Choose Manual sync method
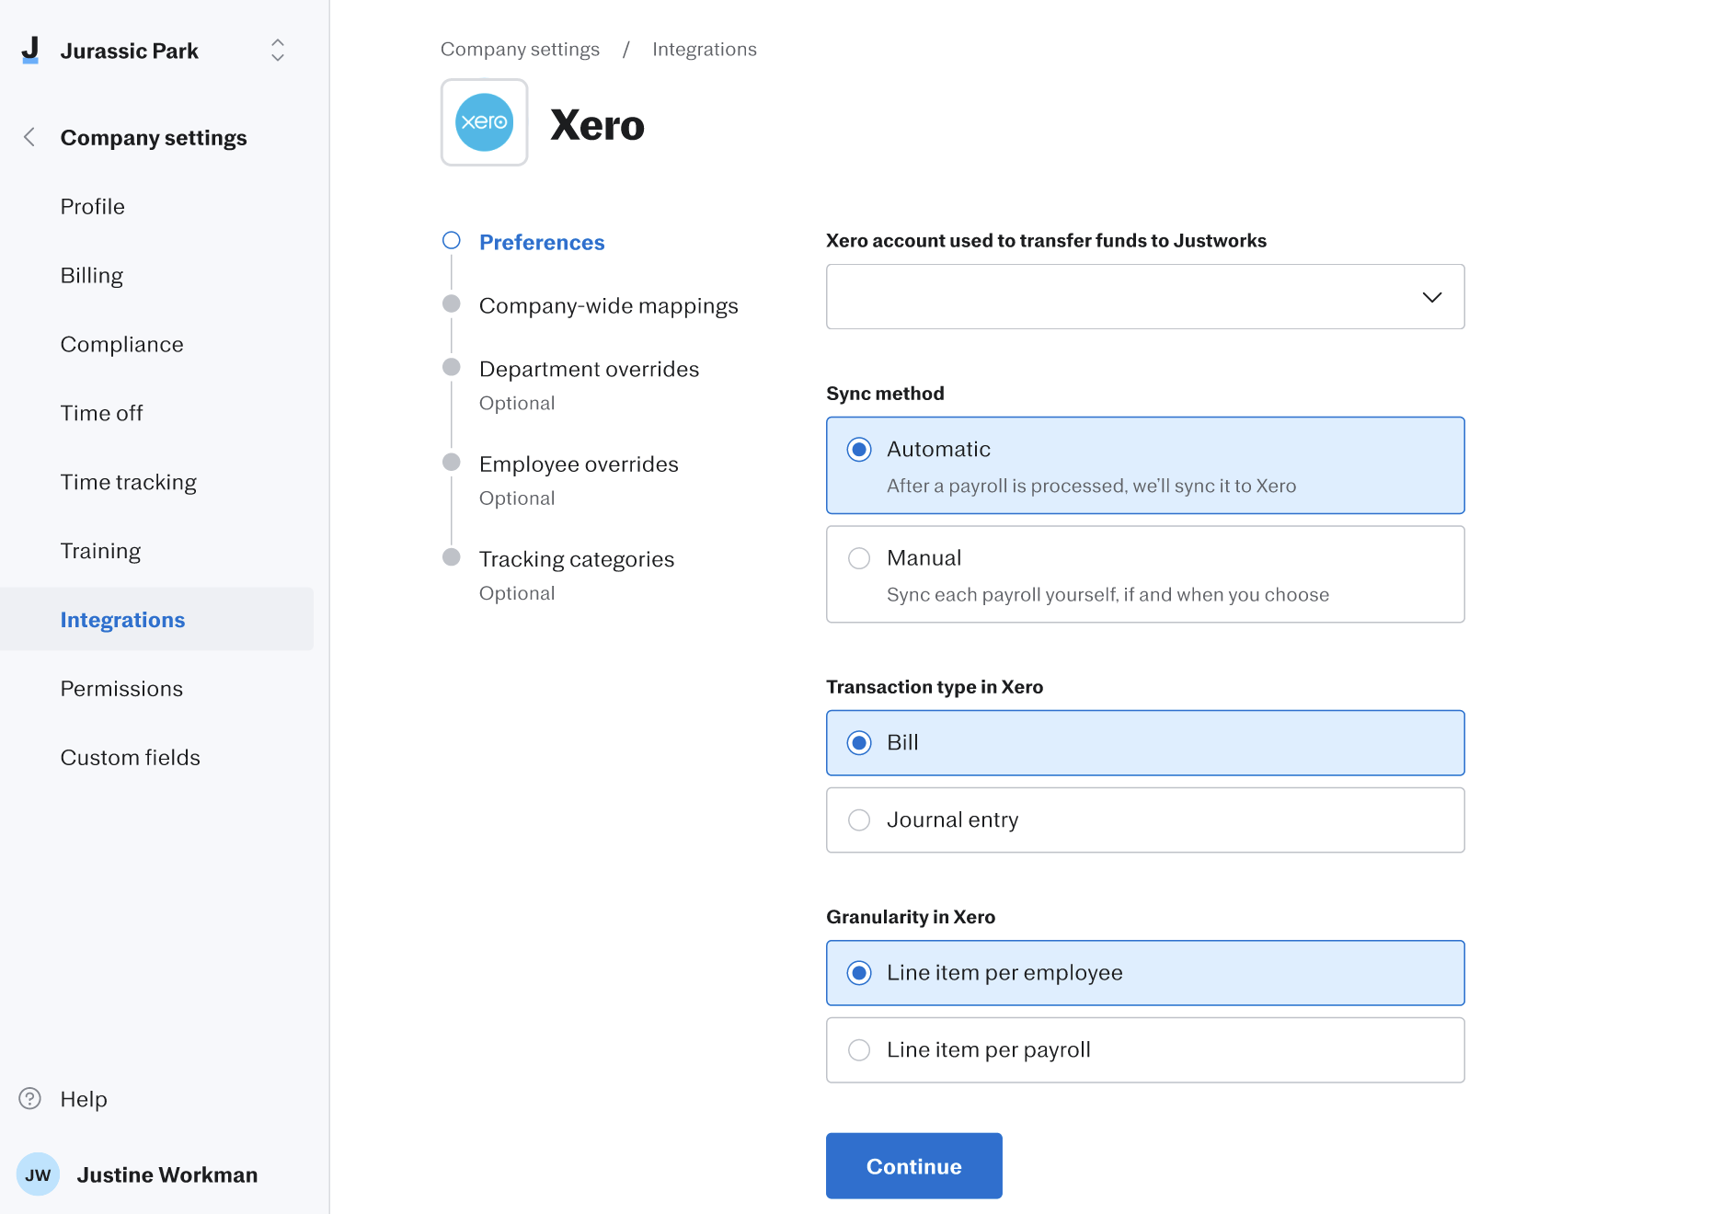The height and width of the screenshot is (1214, 1733). tap(1145, 574)
